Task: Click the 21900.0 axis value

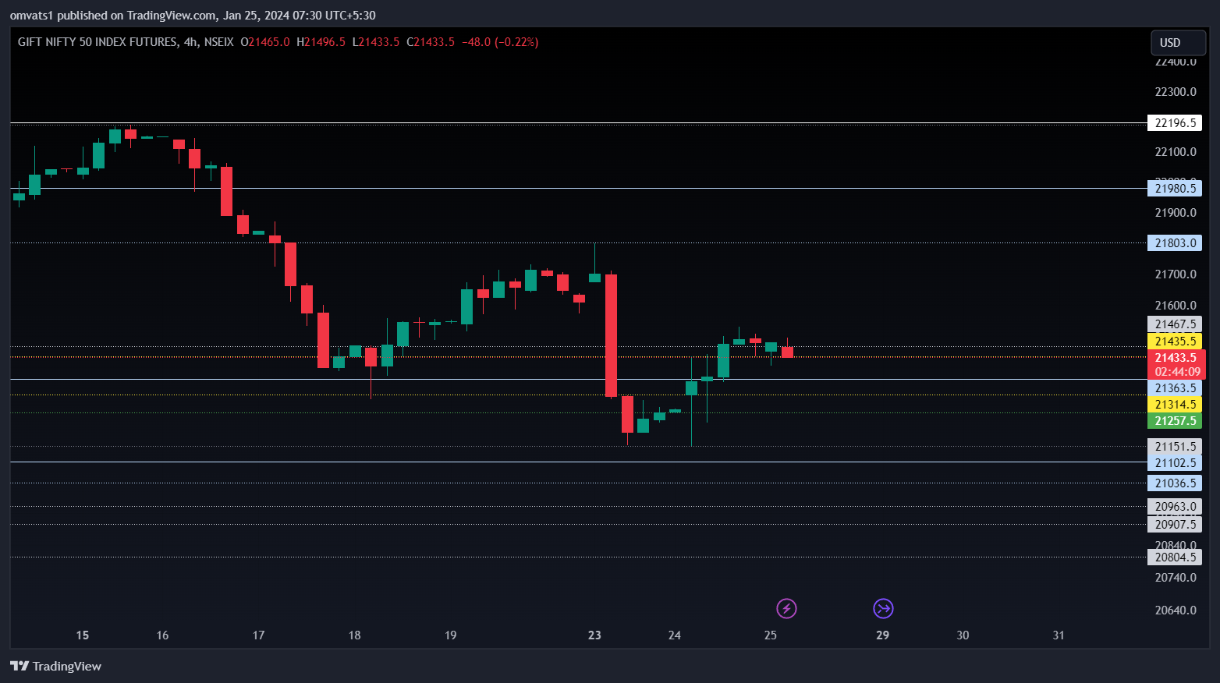Action: tap(1176, 213)
